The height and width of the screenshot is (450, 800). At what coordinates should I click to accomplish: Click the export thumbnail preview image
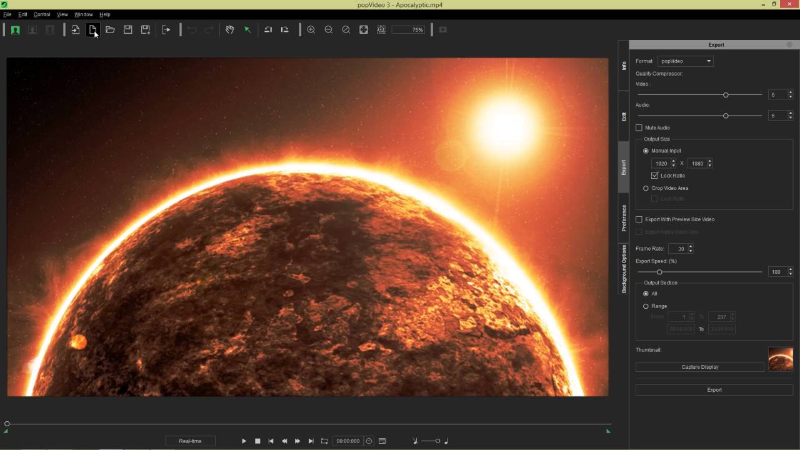coord(781,359)
